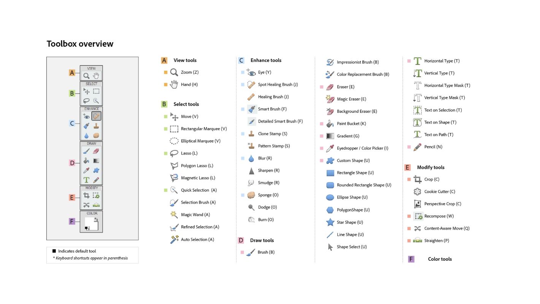540x304 pixels.
Task: Select the Gradient tool in the toolbox panel
Action: pyautogui.click(x=96, y=161)
